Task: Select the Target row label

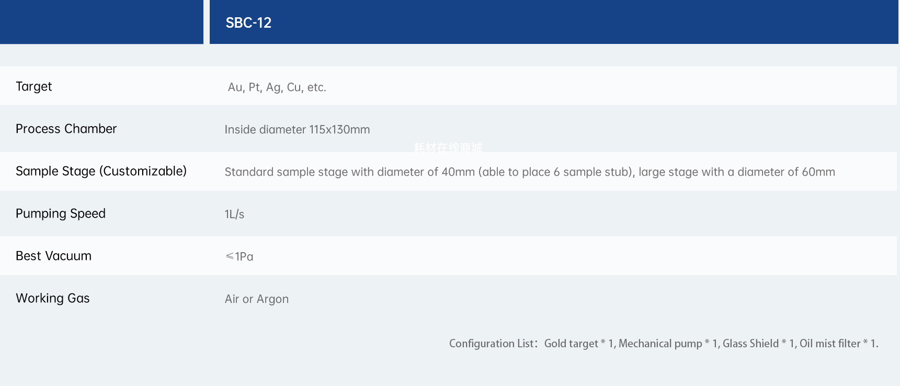Action: tap(34, 86)
